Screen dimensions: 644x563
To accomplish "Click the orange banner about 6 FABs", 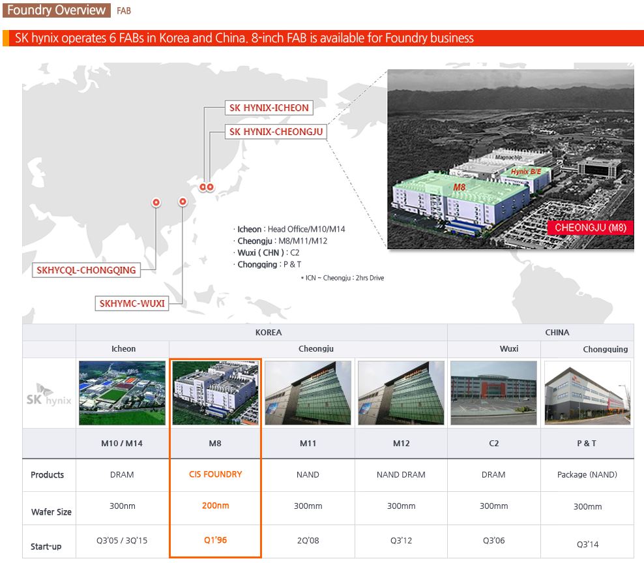I will (x=322, y=38).
